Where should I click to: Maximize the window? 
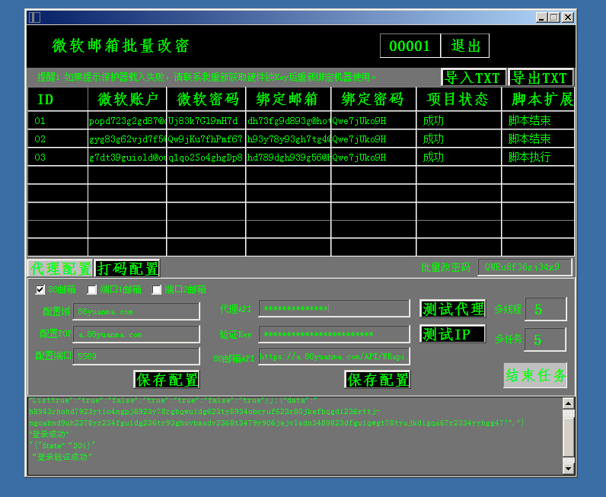(x=553, y=18)
